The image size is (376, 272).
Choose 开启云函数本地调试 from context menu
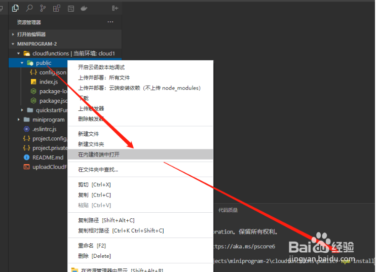pos(140,67)
